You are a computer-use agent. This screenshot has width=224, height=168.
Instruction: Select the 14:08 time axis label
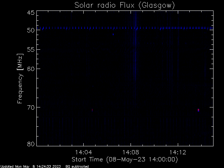click(131, 152)
